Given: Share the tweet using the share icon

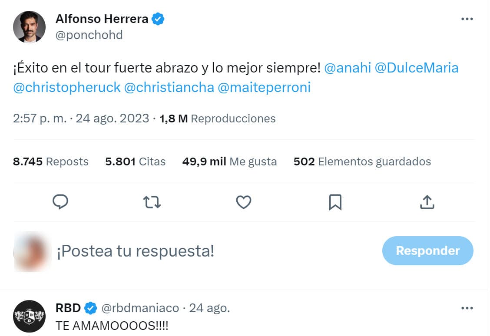Looking at the screenshot, I should tap(427, 202).
